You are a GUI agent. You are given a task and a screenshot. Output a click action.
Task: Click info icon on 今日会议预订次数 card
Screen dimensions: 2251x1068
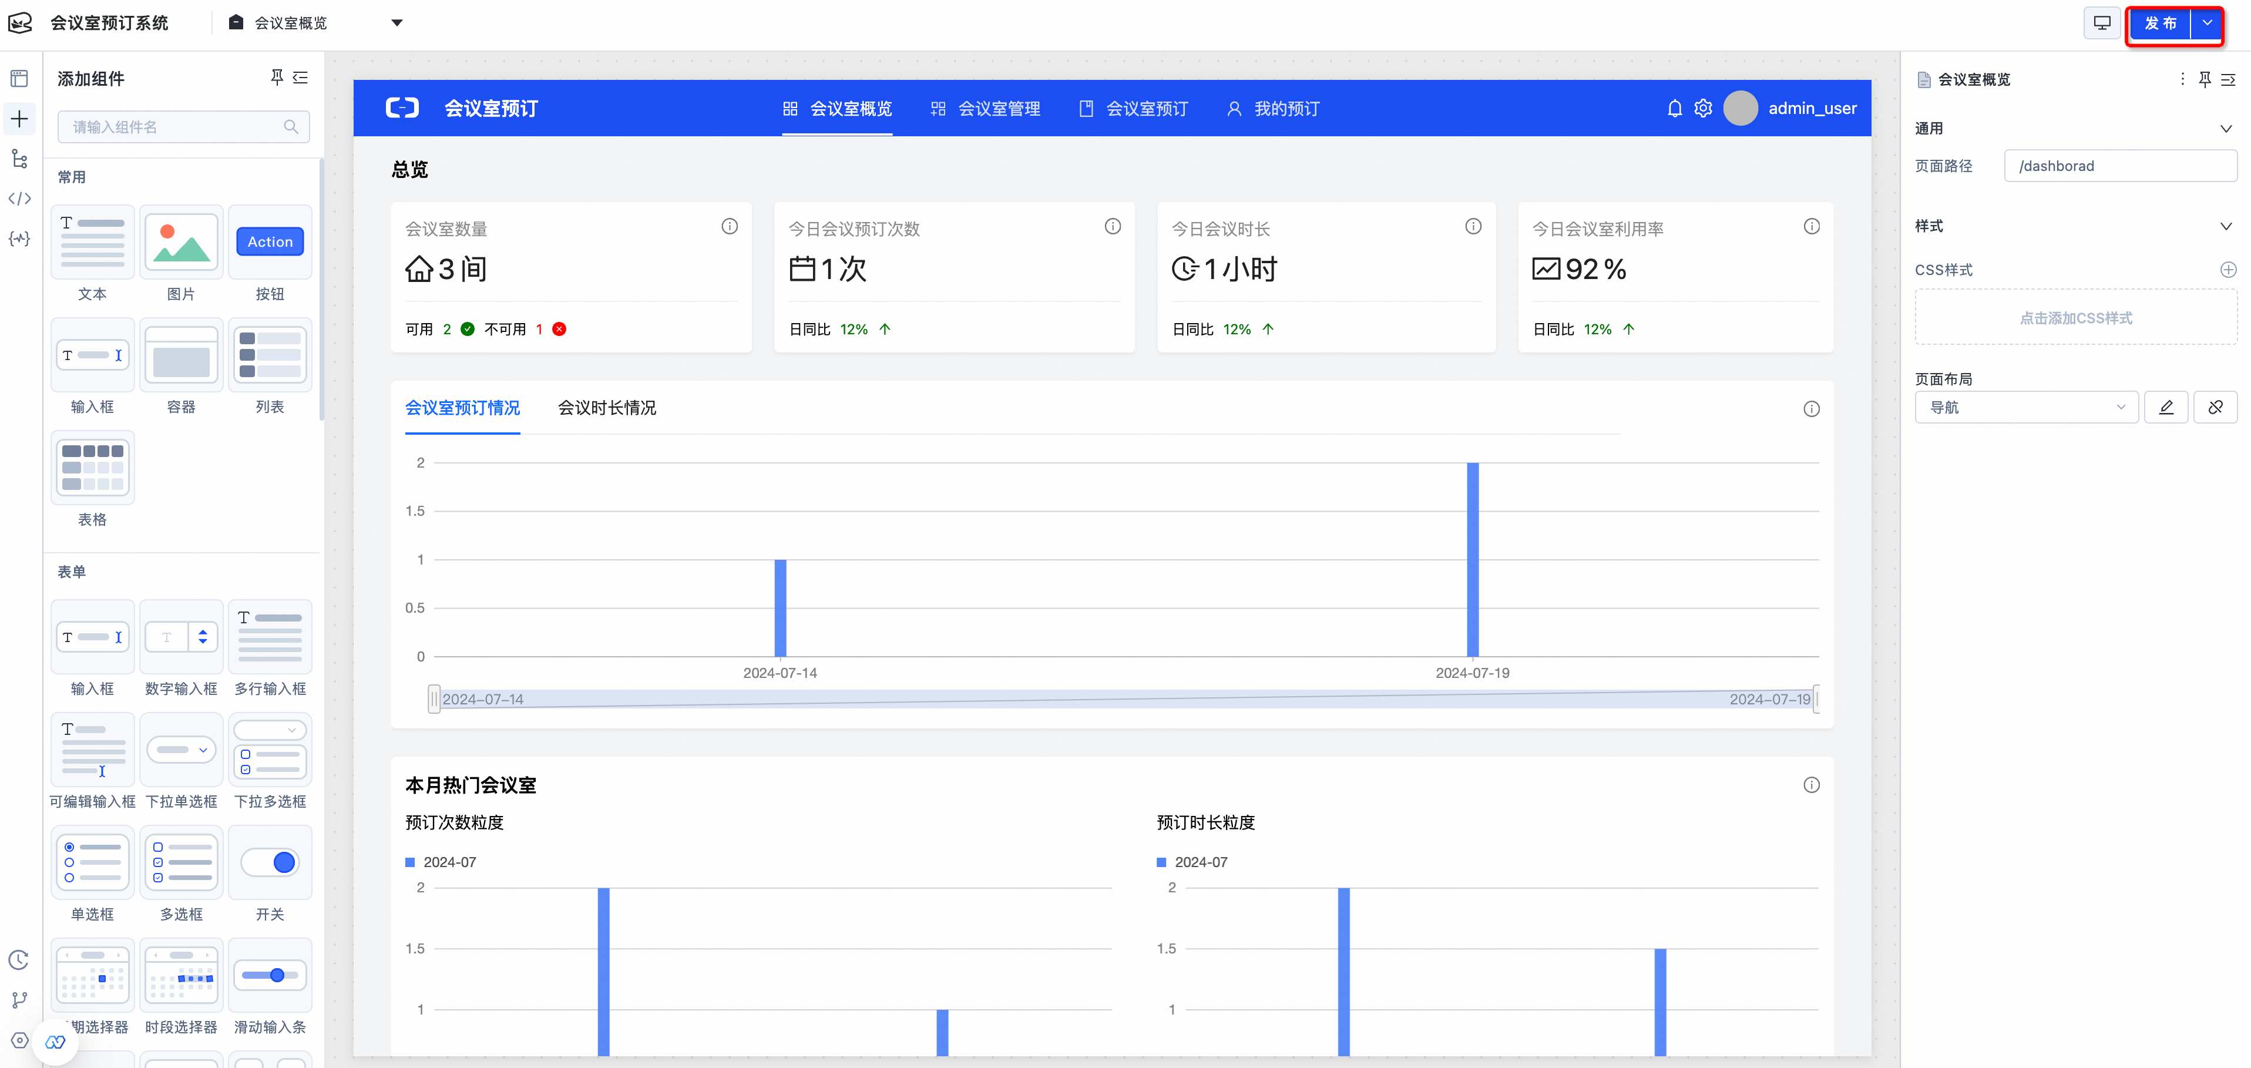pyautogui.click(x=1113, y=226)
